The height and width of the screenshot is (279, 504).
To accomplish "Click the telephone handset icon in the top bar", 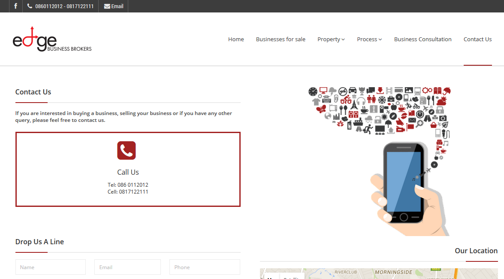I will pyautogui.click(x=30, y=6).
